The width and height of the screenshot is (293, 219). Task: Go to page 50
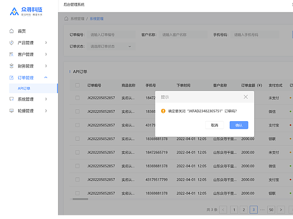point(271,209)
